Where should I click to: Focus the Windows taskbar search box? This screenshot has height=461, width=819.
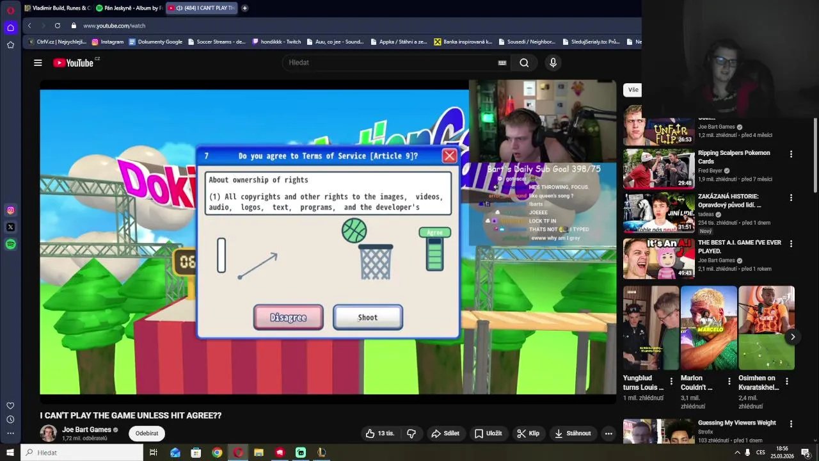click(x=83, y=453)
